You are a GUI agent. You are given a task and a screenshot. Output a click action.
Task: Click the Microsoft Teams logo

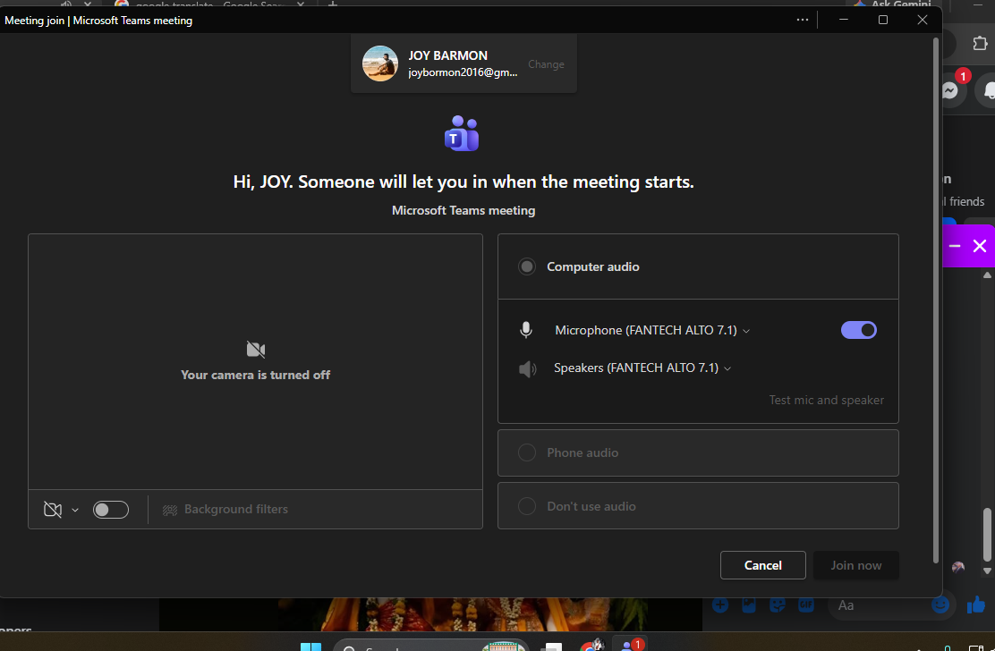click(x=462, y=133)
